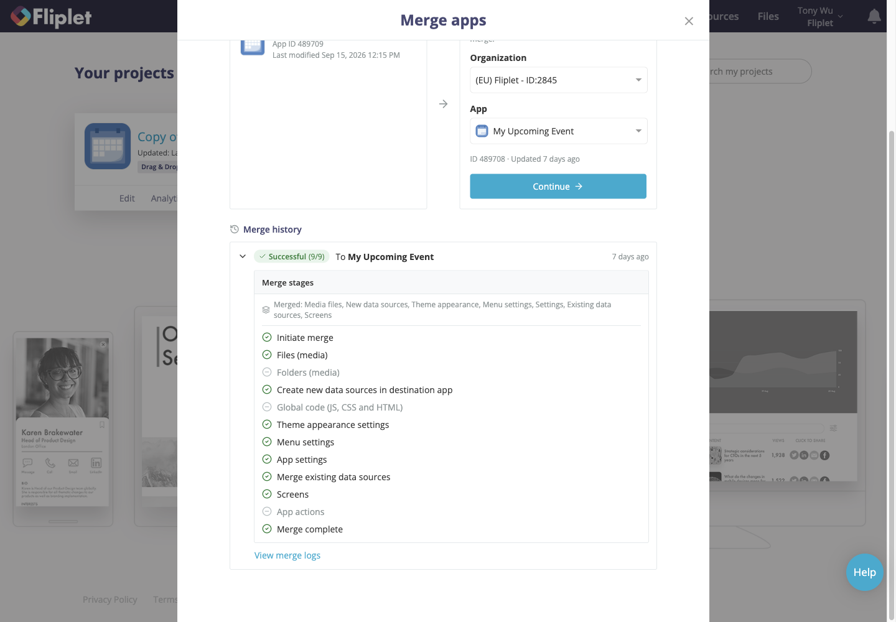
Task: Click the check icon beside Merge complete
Action: (x=267, y=529)
